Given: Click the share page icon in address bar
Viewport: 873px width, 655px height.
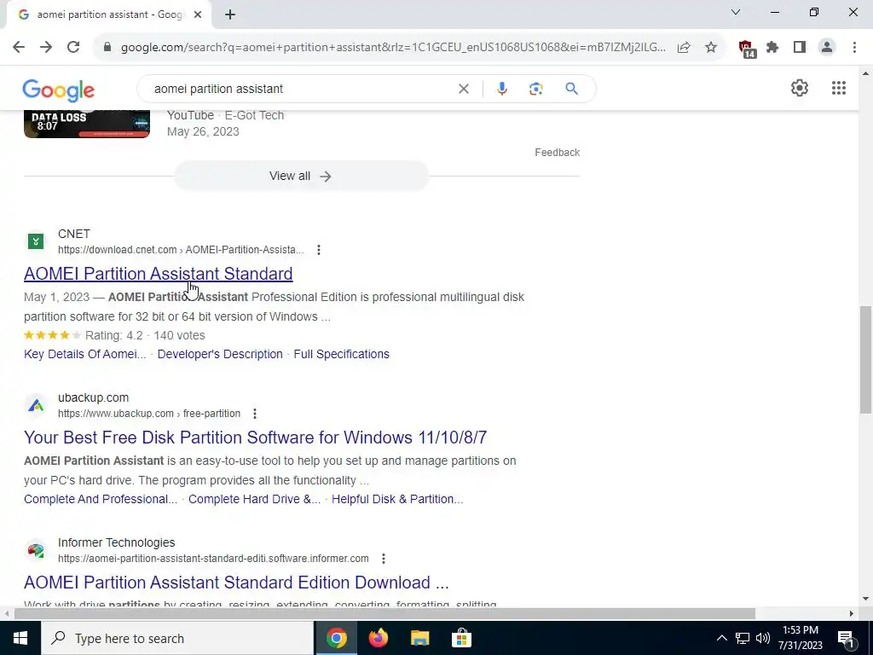Looking at the screenshot, I should coord(684,48).
